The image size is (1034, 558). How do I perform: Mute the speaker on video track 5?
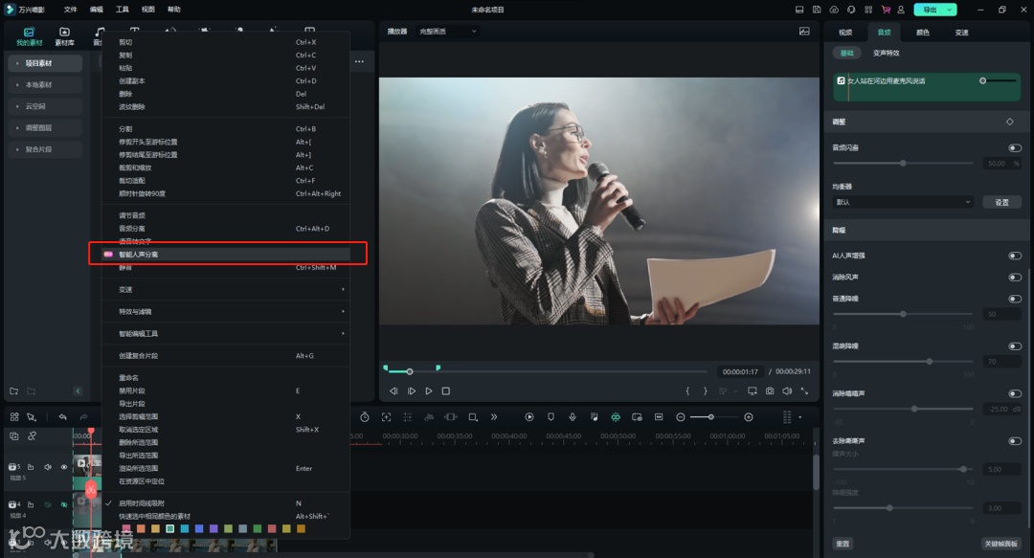tap(48, 467)
